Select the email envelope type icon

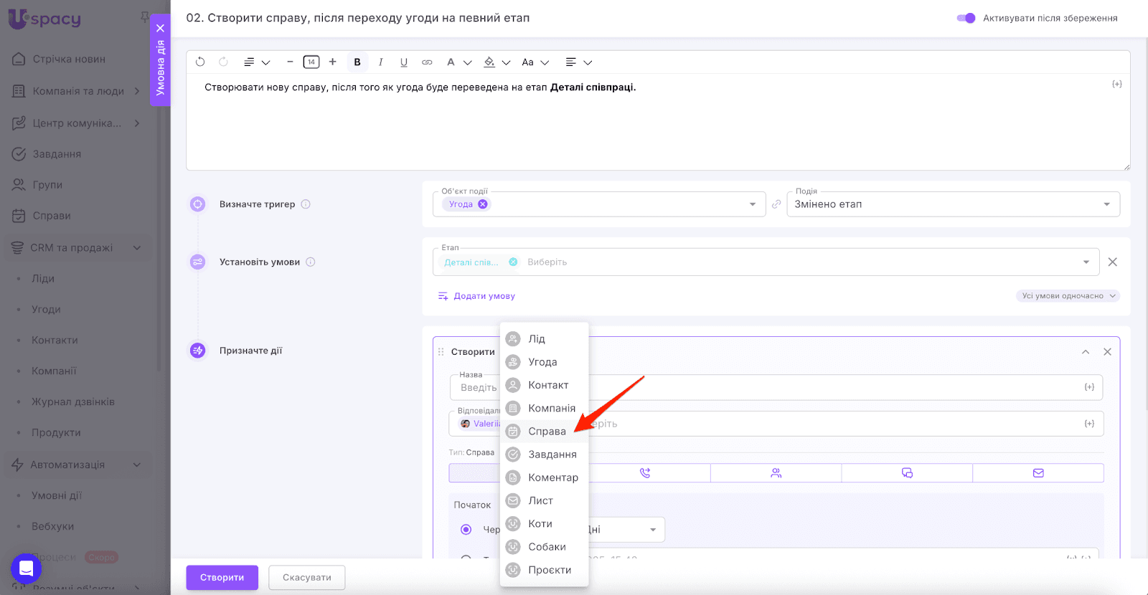(1038, 473)
